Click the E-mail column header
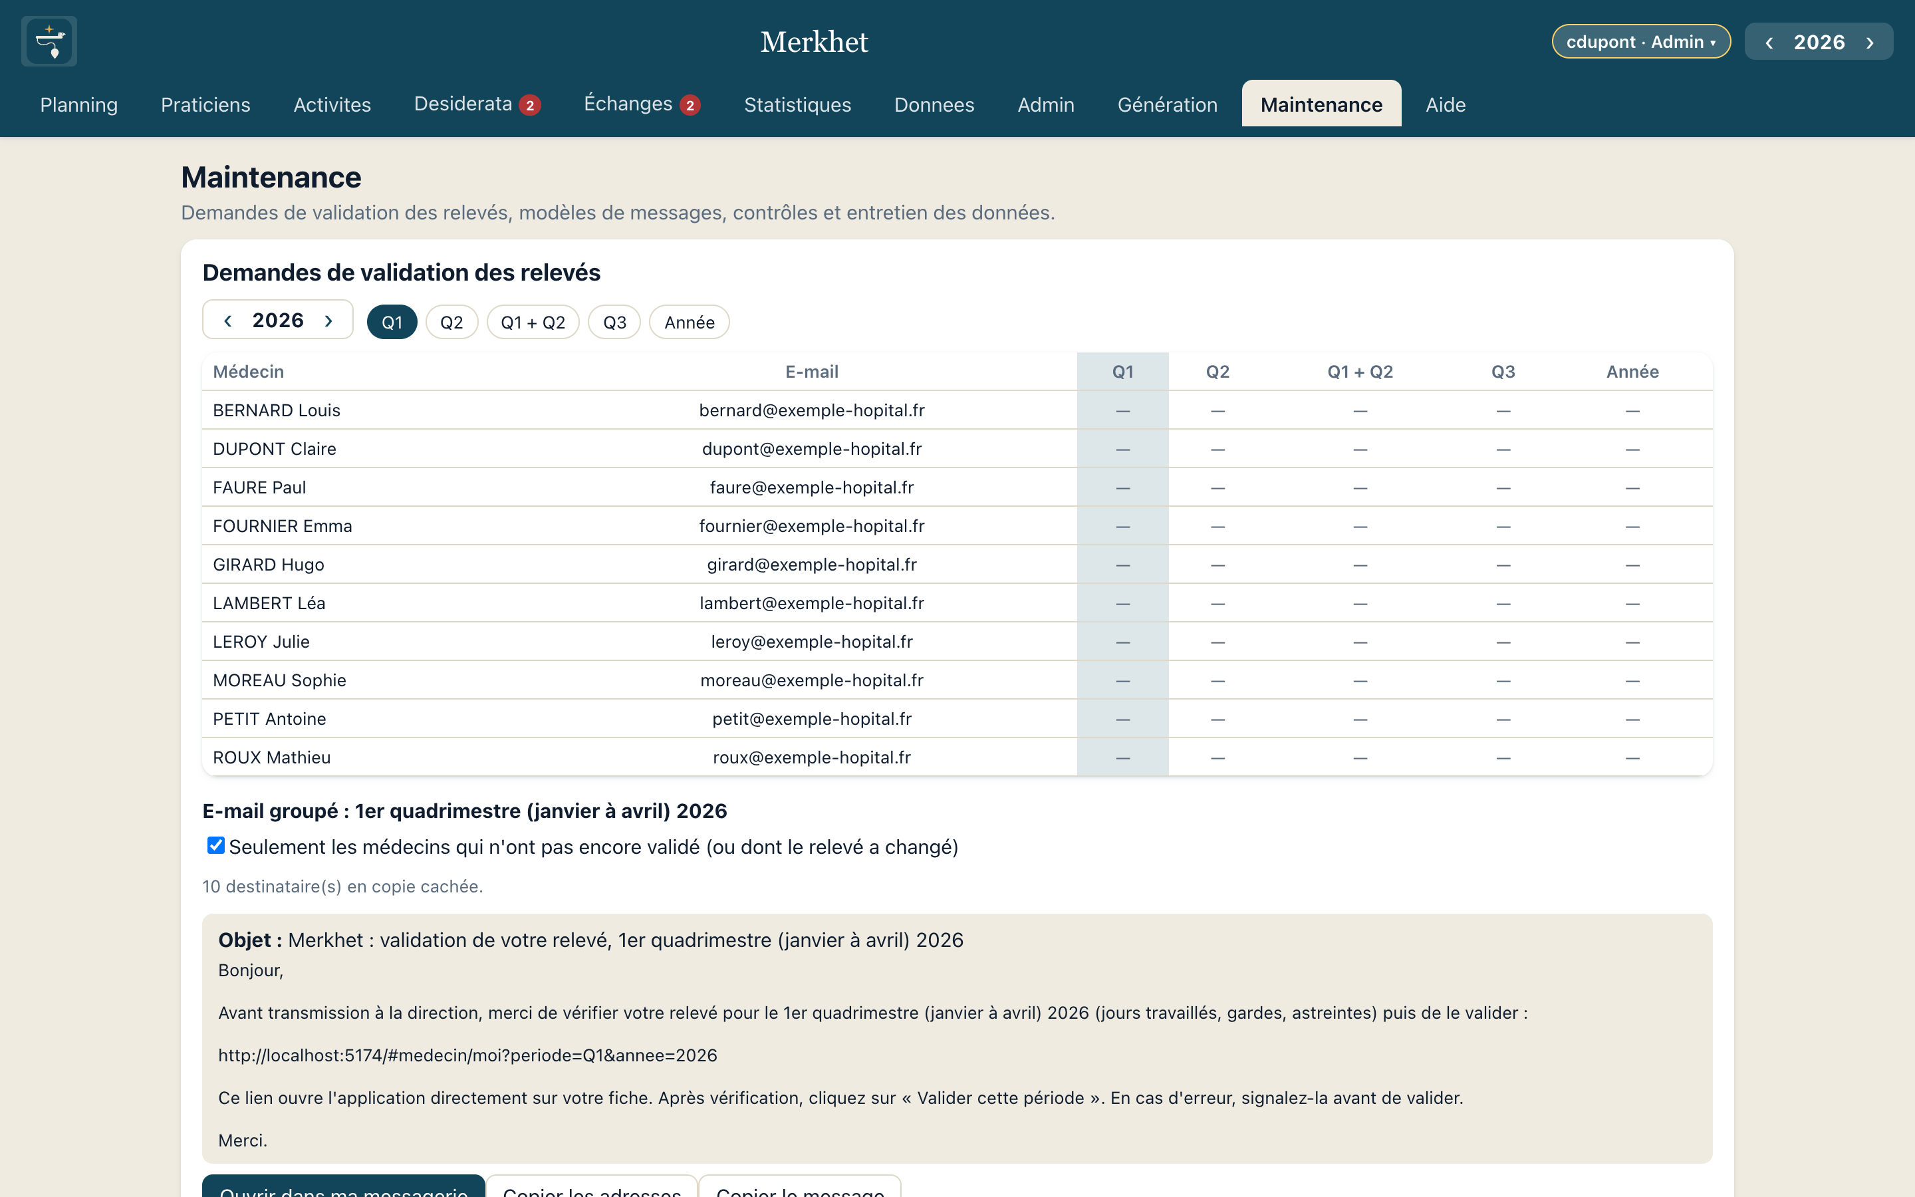The image size is (1915, 1197). pyautogui.click(x=812, y=371)
